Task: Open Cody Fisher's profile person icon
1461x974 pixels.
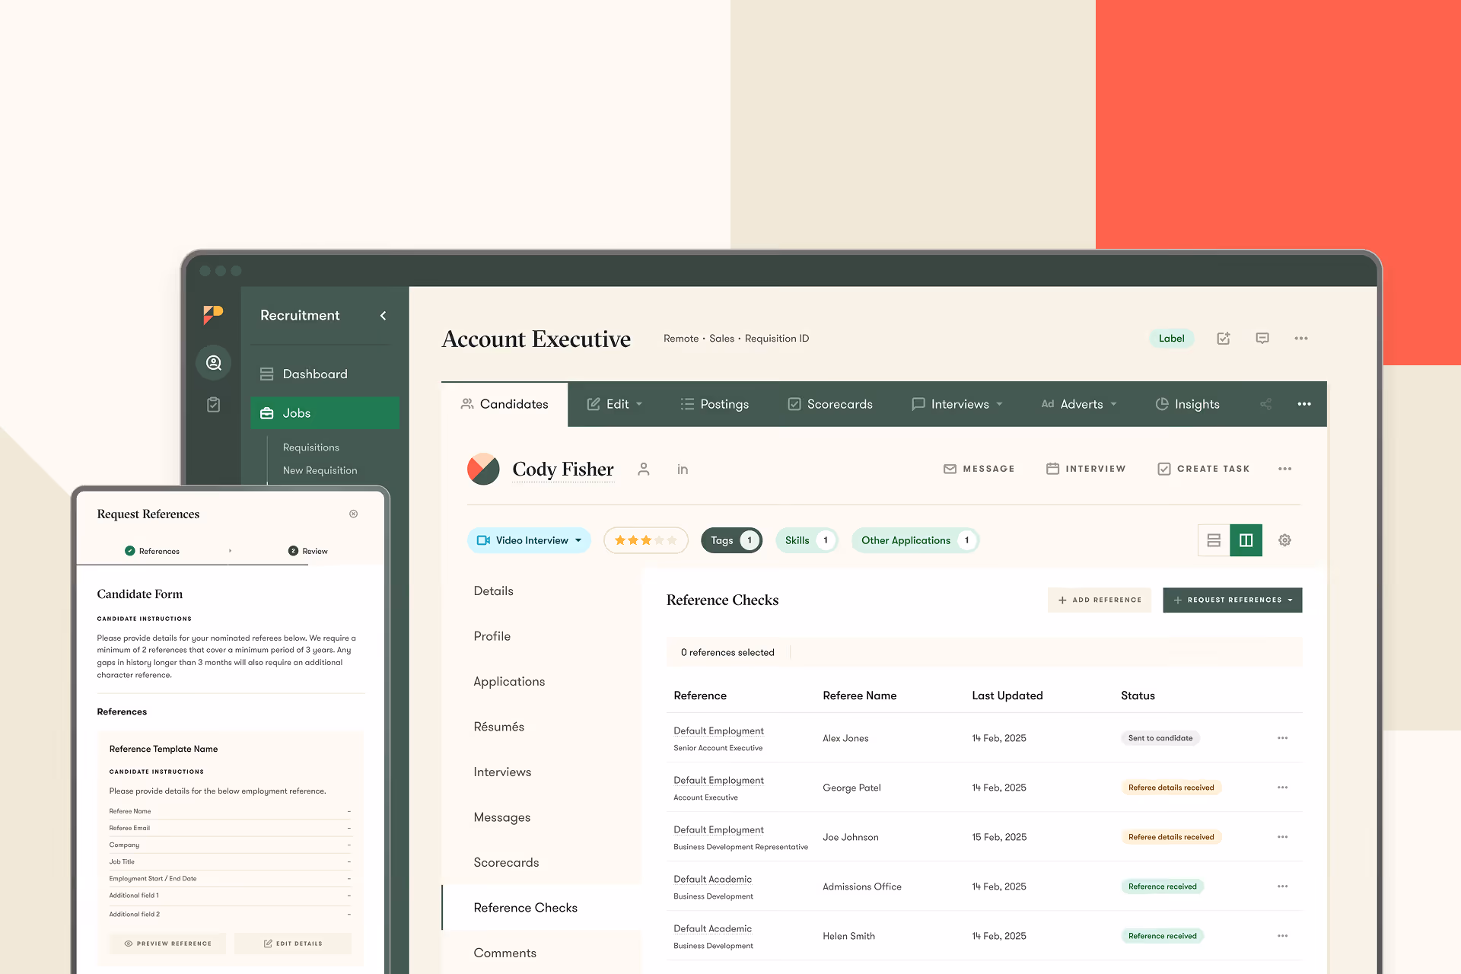Action: click(x=644, y=469)
